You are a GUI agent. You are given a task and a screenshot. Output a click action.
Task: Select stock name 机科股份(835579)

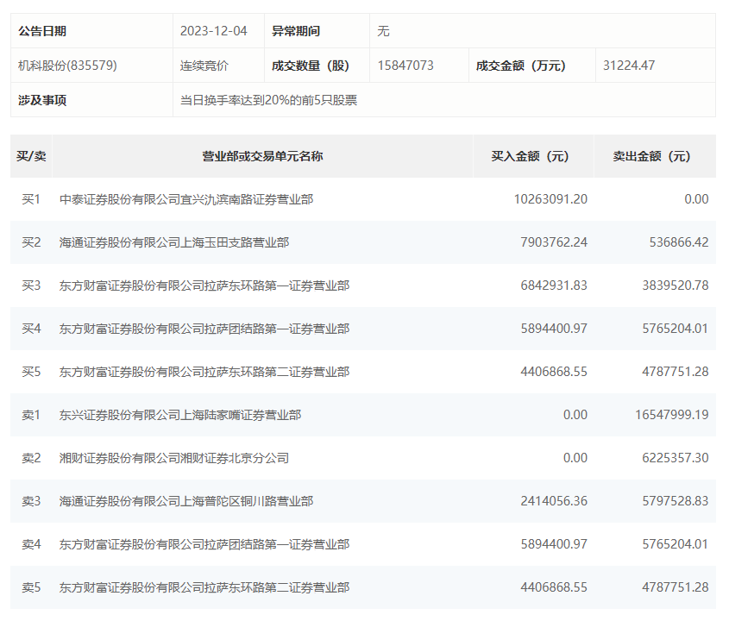(x=67, y=66)
